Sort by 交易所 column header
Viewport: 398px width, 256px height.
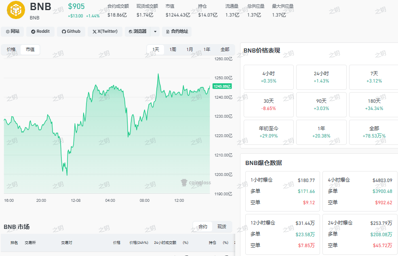click(x=30, y=243)
